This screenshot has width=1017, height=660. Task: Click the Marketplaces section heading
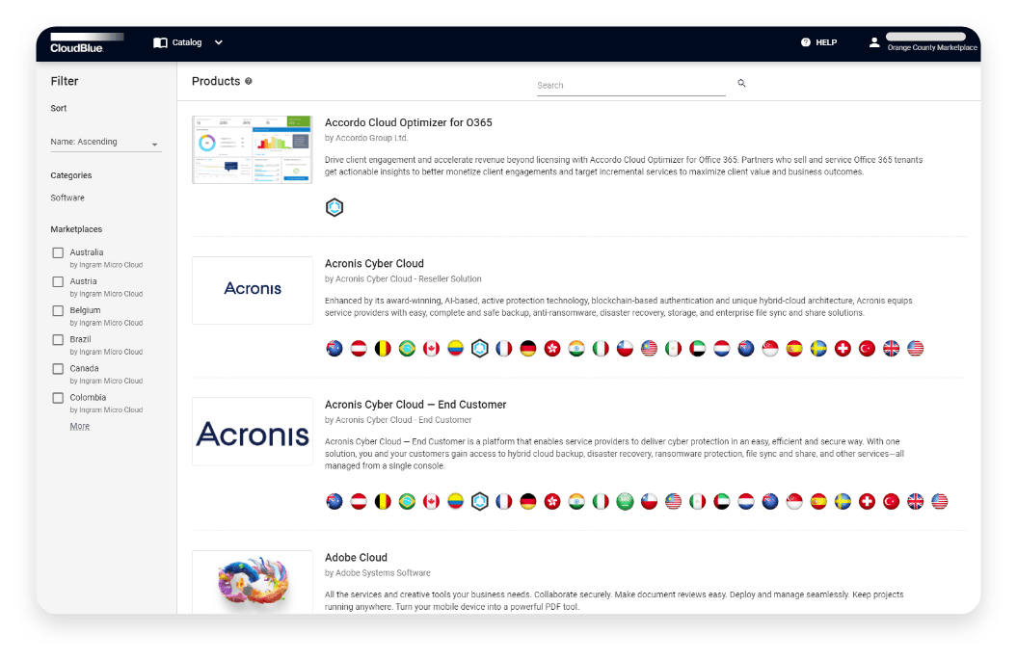76,229
